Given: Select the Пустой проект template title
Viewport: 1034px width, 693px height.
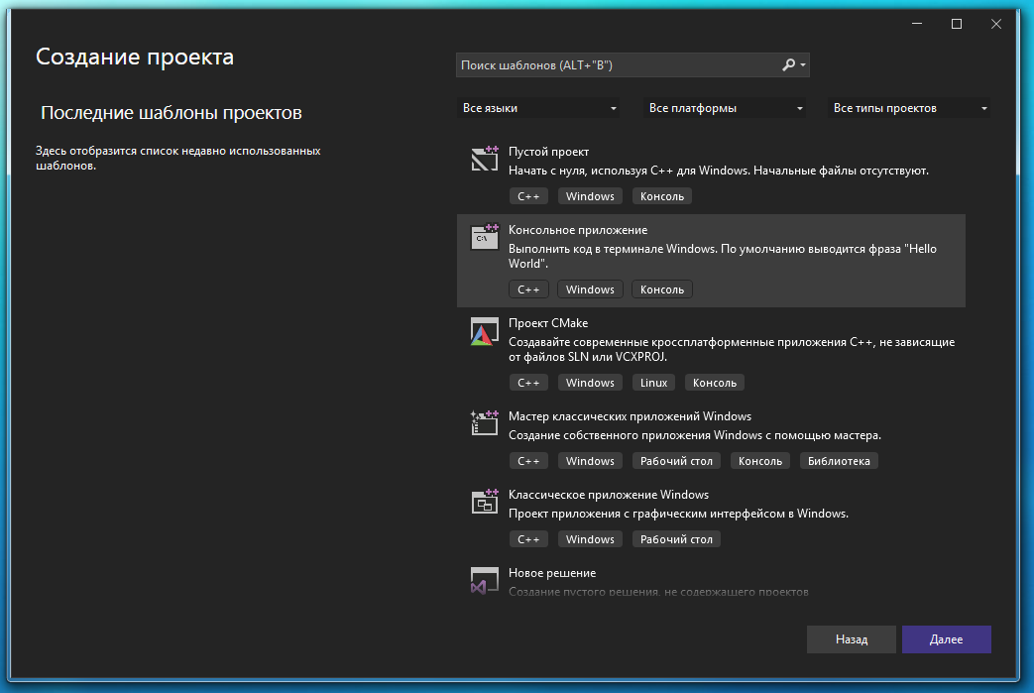Looking at the screenshot, I should tap(548, 152).
